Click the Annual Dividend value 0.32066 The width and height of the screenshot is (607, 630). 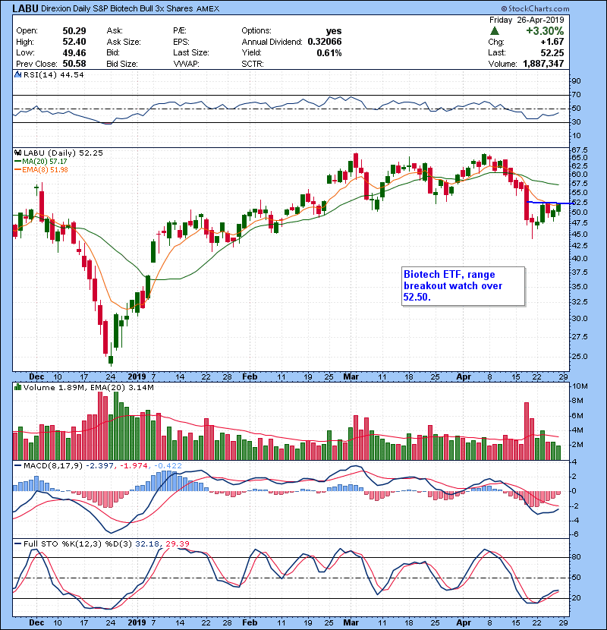coord(325,42)
